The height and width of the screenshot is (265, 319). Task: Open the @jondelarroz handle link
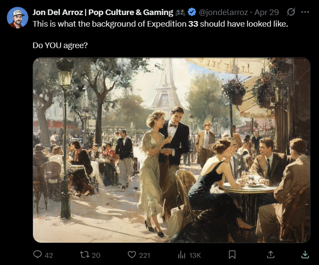coord(223,12)
